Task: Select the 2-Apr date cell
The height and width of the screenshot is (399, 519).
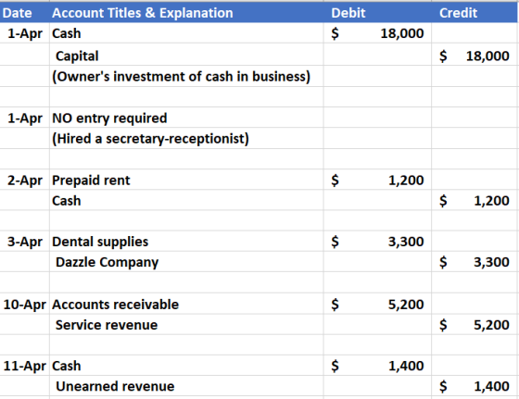Action: [25, 180]
